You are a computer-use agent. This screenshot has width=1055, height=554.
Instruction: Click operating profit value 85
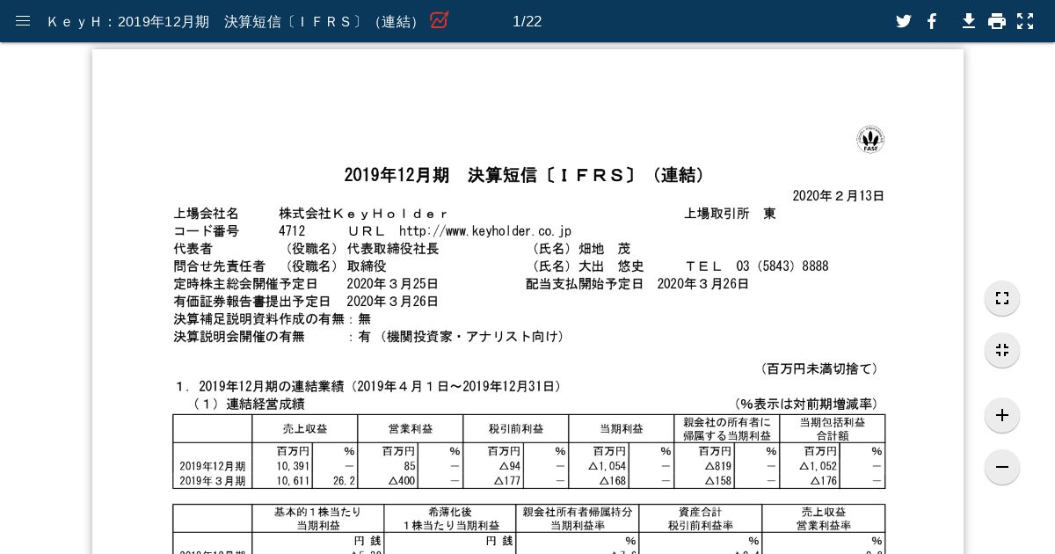[410, 466]
